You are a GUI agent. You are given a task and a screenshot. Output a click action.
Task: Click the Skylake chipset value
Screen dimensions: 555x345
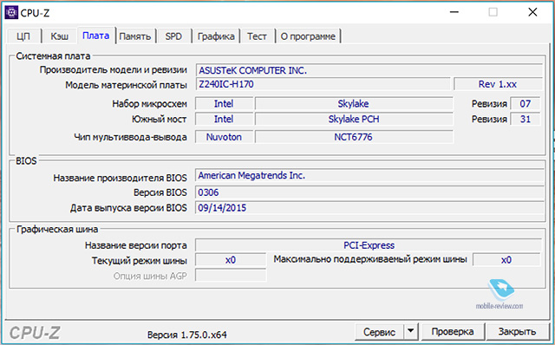[354, 104]
